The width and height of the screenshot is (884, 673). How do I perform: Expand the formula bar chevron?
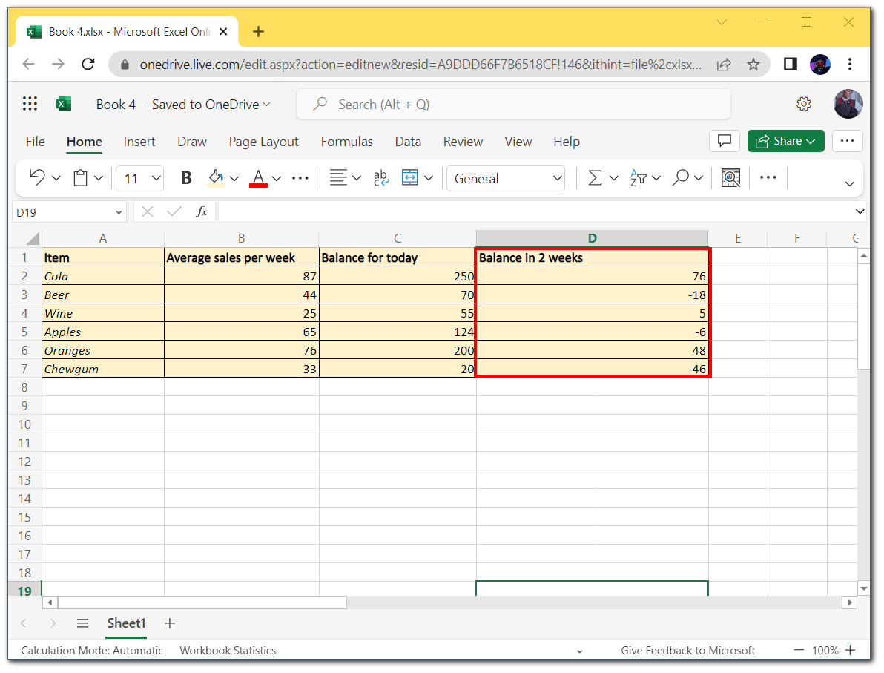point(860,211)
